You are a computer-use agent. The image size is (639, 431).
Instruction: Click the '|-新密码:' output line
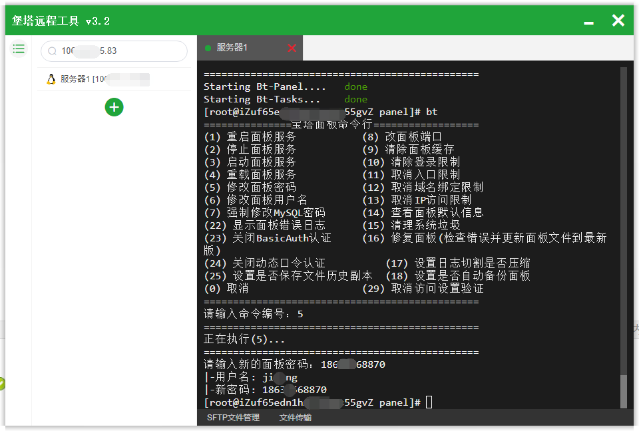[266, 390]
